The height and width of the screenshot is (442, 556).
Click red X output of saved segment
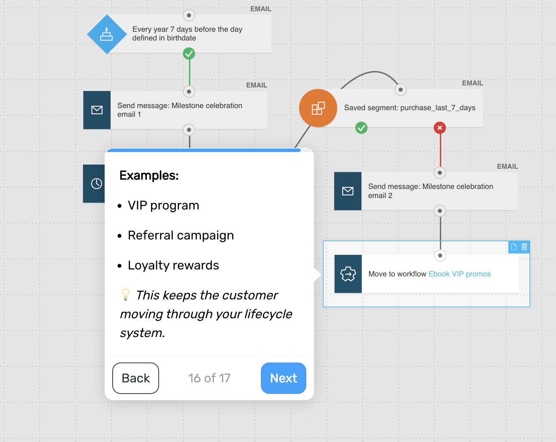point(440,128)
